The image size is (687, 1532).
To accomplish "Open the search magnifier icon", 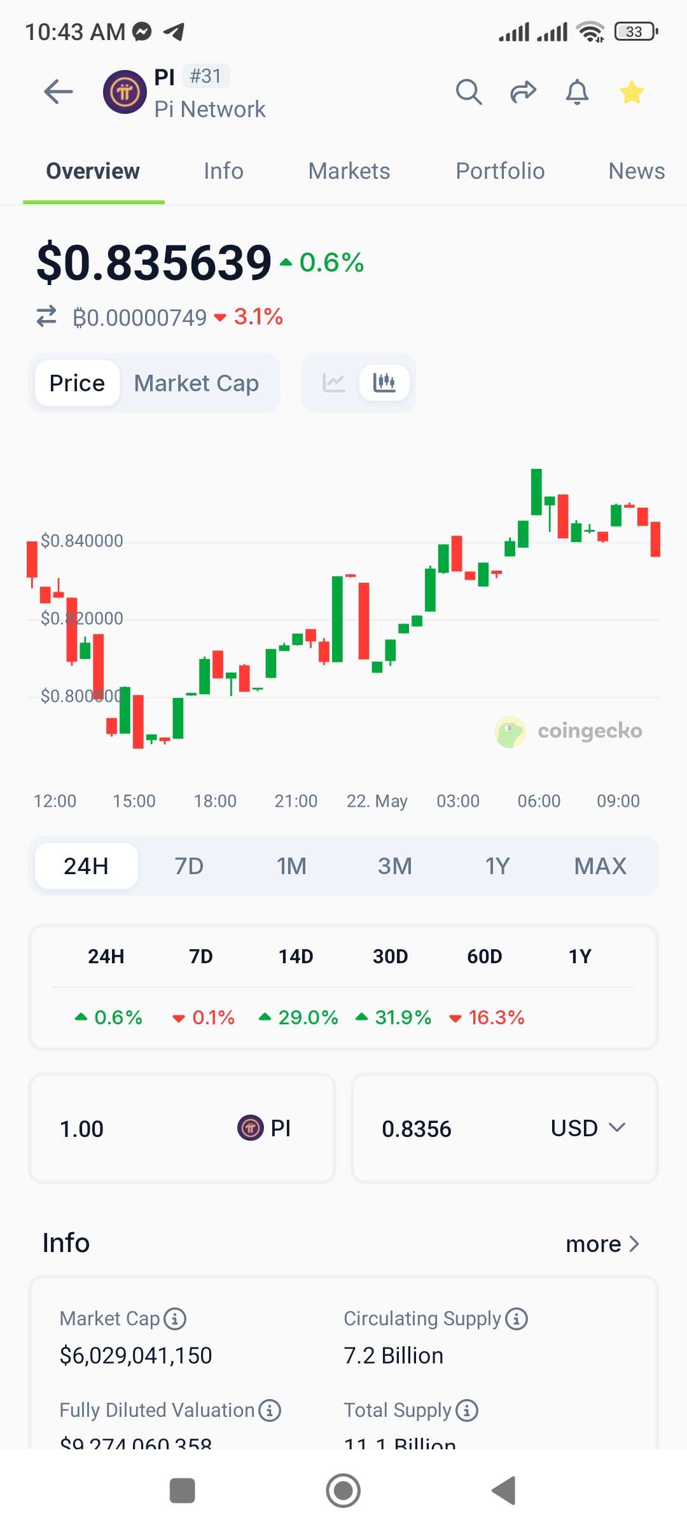I will (x=469, y=92).
